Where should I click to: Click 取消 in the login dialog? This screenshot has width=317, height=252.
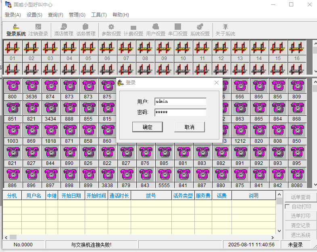click(190, 127)
